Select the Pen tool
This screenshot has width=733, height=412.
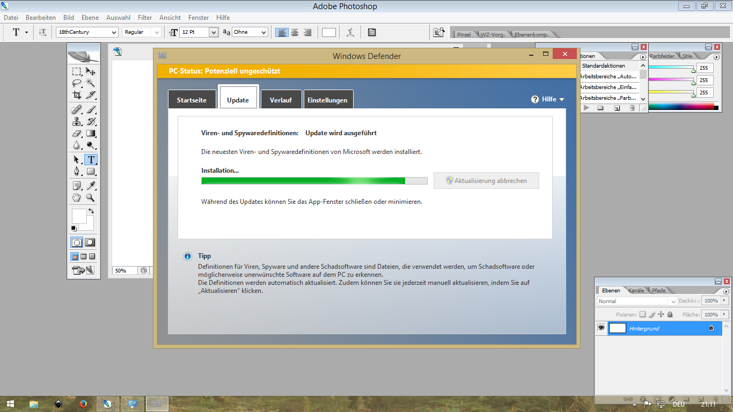coord(77,172)
